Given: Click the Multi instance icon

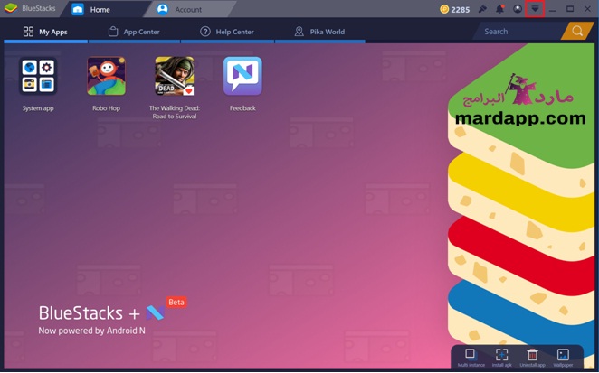Looking at the screenshot, I should pyautogui.click(x=471, y=354).
